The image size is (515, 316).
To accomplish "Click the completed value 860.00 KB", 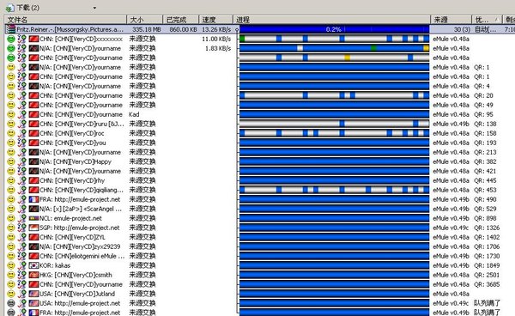I will click(x=184, y=29).
